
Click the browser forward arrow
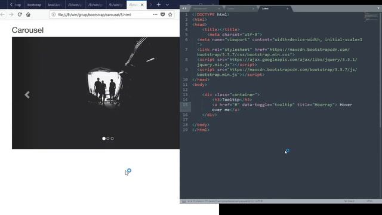[11, 14]
